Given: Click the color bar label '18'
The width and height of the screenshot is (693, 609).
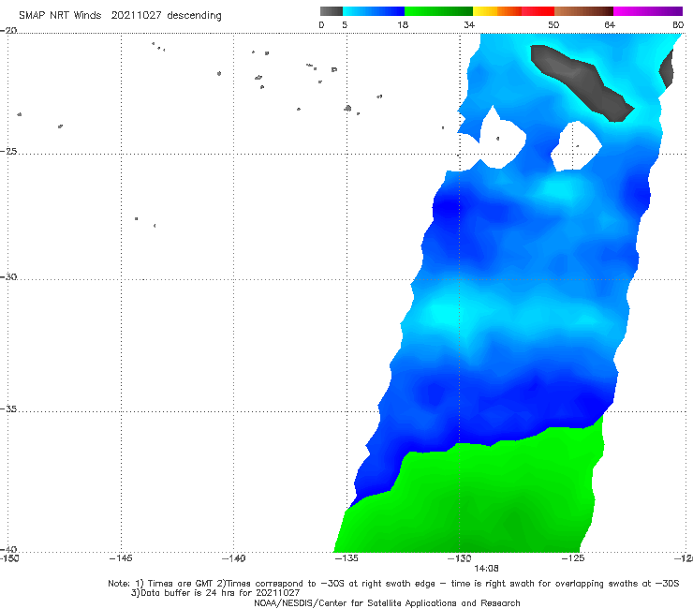Looking at the screenshot, I should coord(403,24).
